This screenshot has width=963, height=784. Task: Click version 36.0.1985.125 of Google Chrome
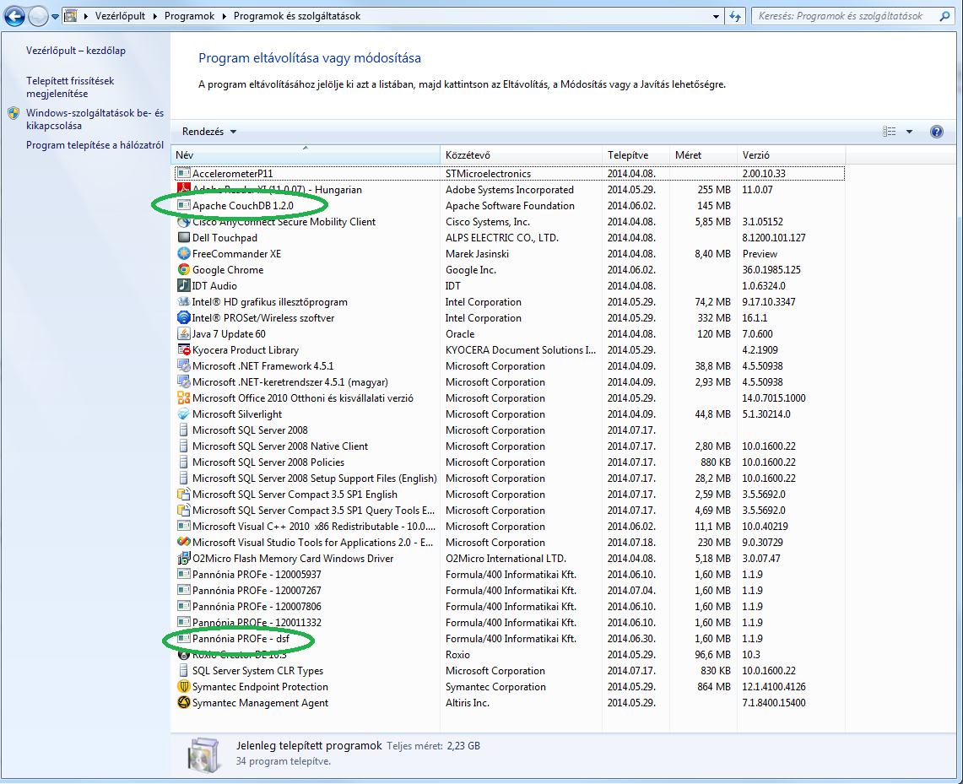pos(771,269)
